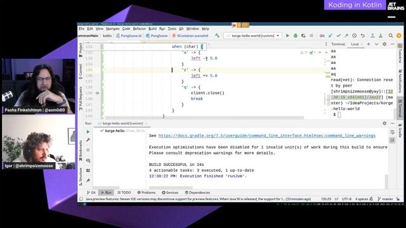
Task: Toggle Bookmarks tool window on left
Action: [x=81, y=151]
